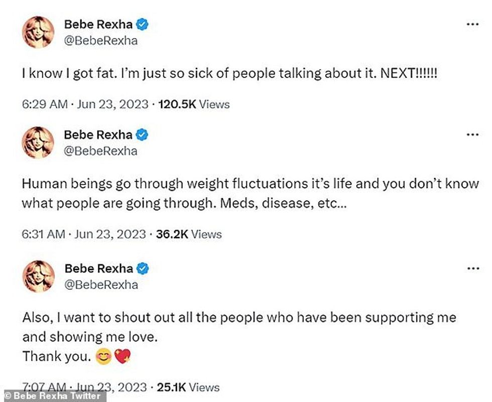Open the more options menu on first tweet
This screenshot has width=492, height=402.
click(x=472, y=25)
